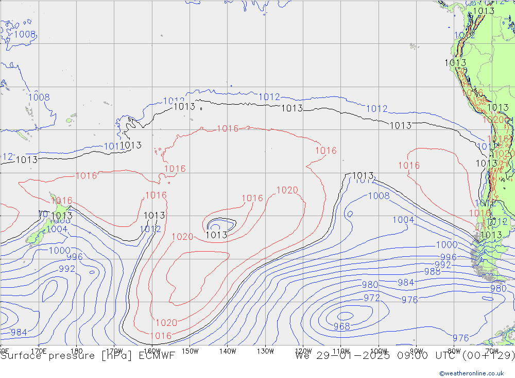Click the 'Surface pressure [hPa] ECMWF' title text
The width and height of the screenshot is (515, 378).
pyautogui.click(x=88, y=356)
